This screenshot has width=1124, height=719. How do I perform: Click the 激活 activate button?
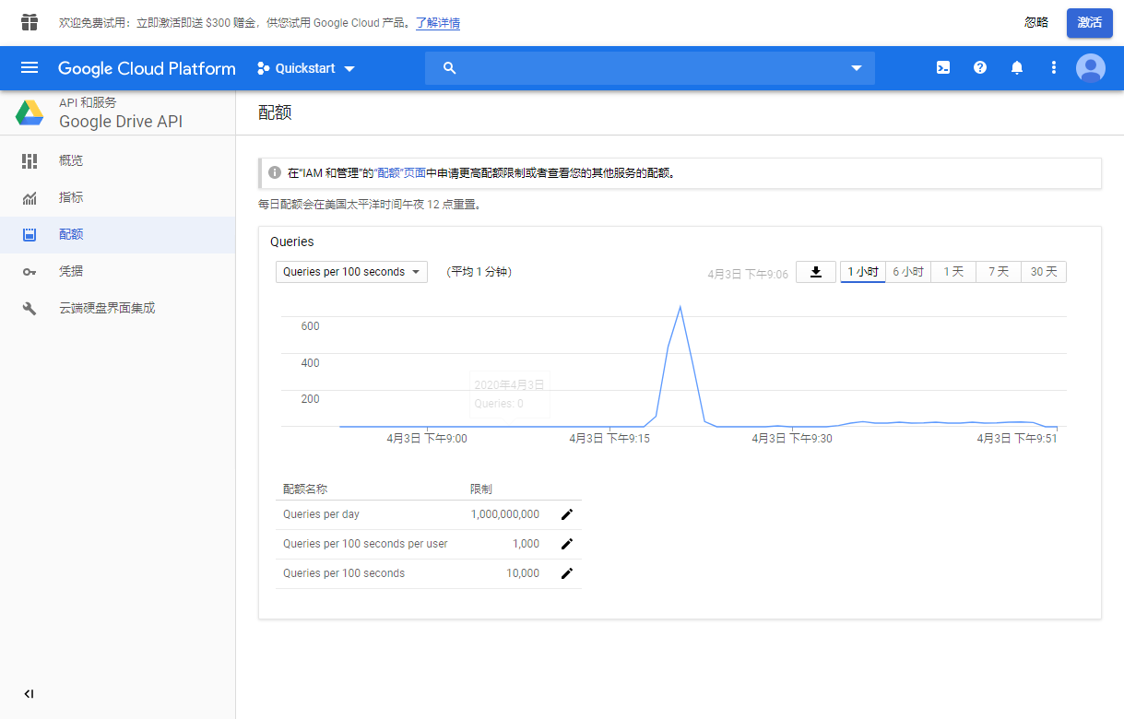(1090, 22)
